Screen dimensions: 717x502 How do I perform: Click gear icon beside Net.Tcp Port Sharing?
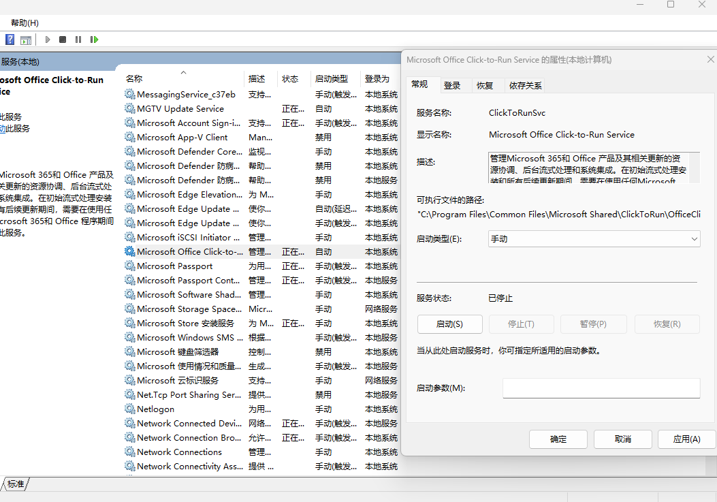[130, 394]
